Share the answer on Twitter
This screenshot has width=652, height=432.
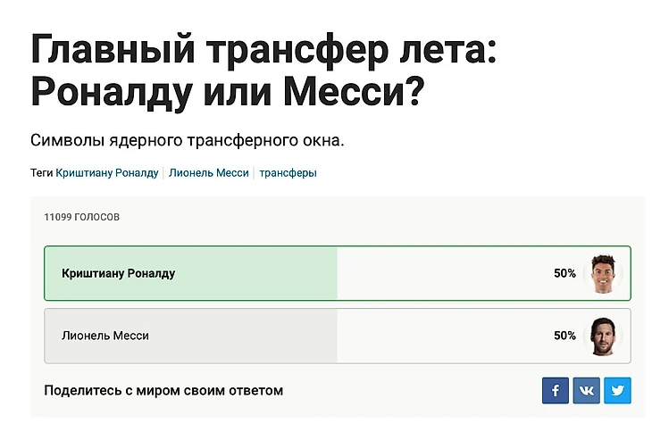[617, 390]
